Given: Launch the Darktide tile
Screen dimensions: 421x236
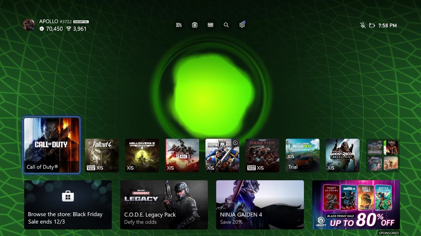Looking at the screenshot, I should coord(262,156).
